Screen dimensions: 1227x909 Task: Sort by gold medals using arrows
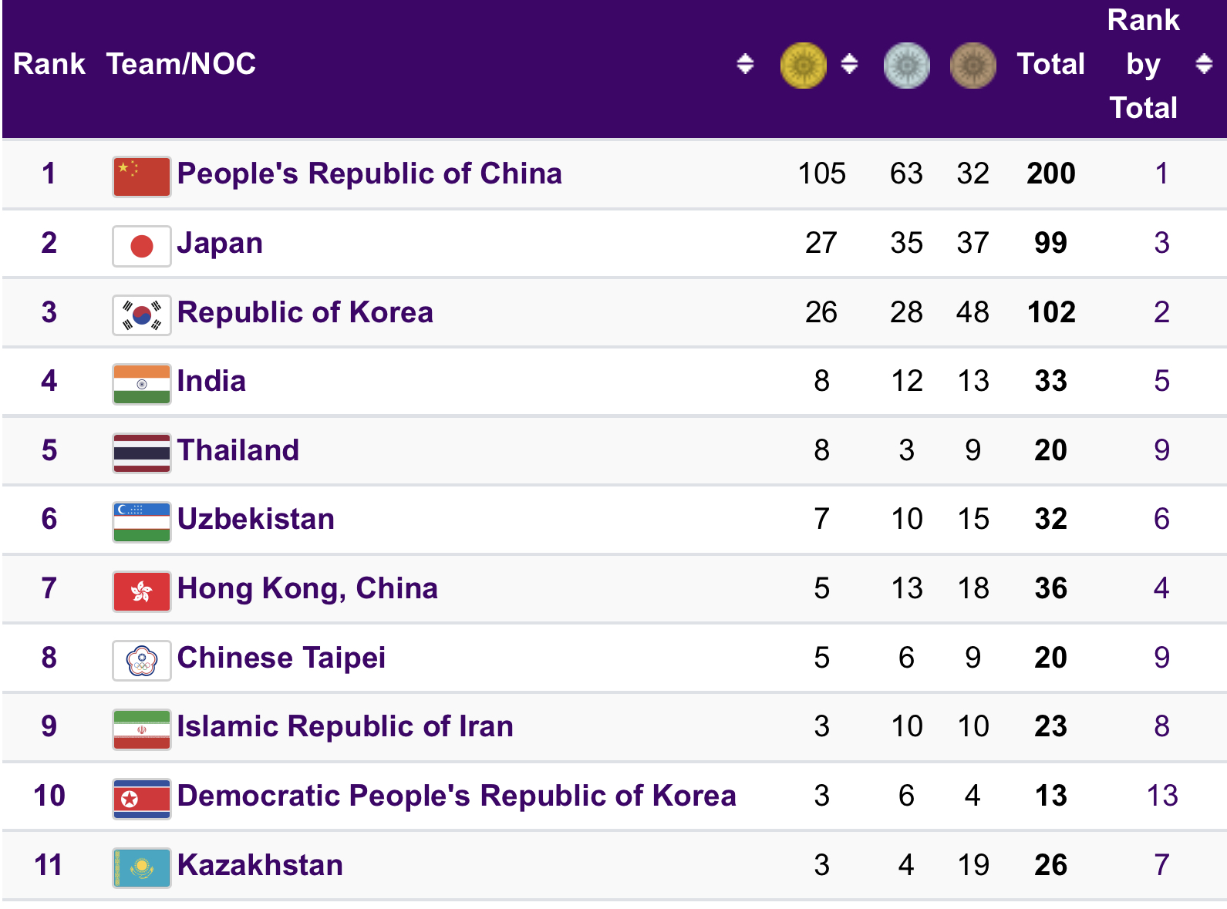(x=849, y=64)
